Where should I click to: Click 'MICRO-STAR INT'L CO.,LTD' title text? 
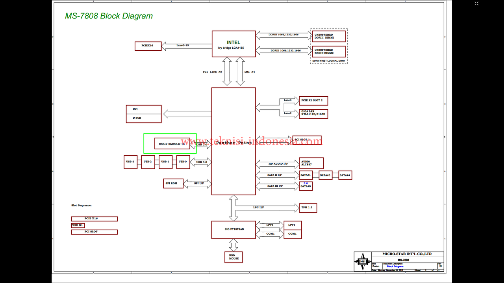coord(407,254)
